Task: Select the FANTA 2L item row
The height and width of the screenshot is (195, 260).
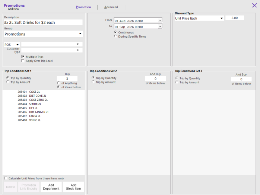Action: [x=44, y=116]
